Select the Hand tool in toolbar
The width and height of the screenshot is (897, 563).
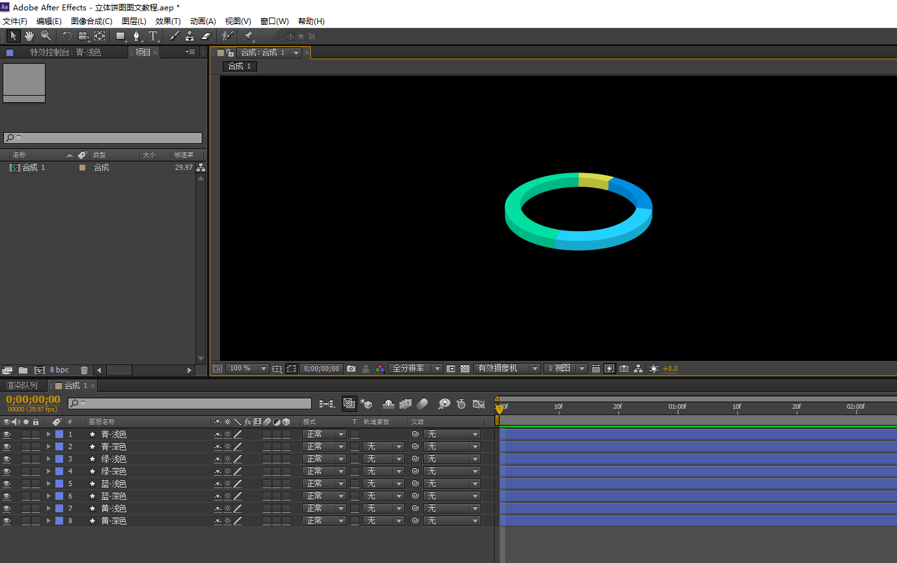(29, 36)
